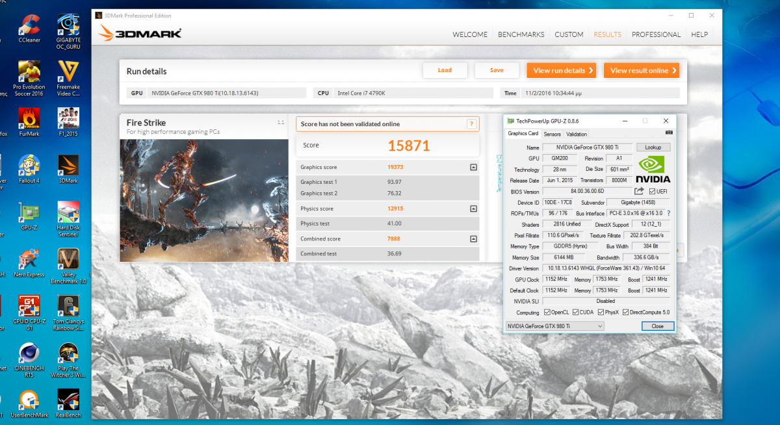The image size is (780, 425).
Task: Click the Memory Size field 6144 MB
Action: click(x=565, y=257)
